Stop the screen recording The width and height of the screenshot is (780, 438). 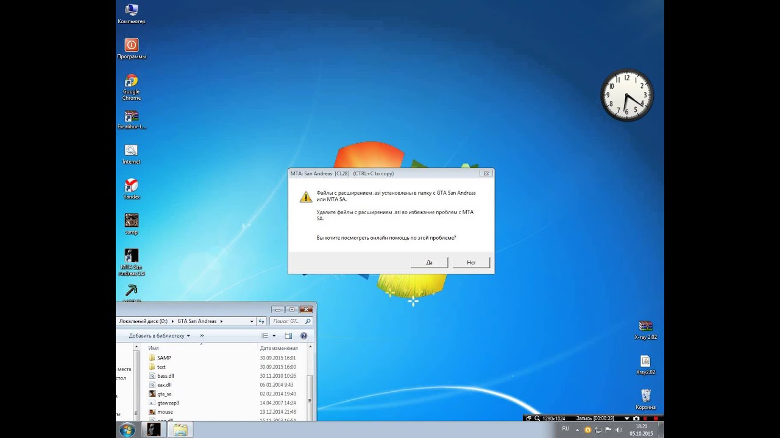656,419
